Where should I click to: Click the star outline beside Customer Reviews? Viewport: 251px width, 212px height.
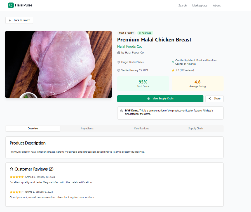pos(11,169)
